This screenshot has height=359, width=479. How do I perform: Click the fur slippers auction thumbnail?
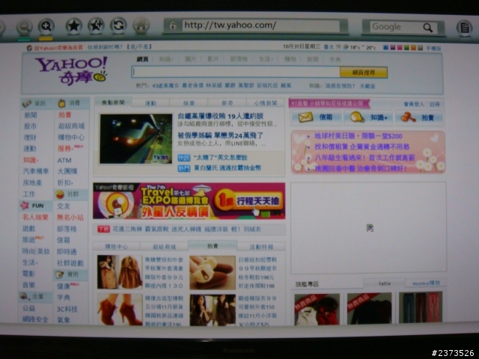click(213, 272)
